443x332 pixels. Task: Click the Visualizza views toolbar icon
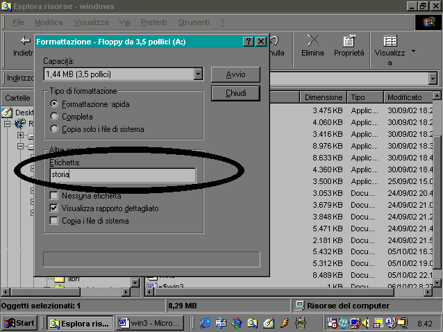(390, 41)
